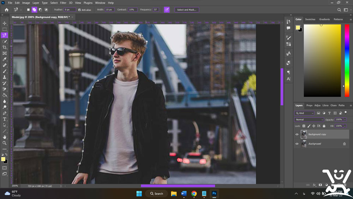Image resolution: width=353 pixels, height=199 pixels.
Task: Toggle Lock position icon
Action: pos(313,126)
